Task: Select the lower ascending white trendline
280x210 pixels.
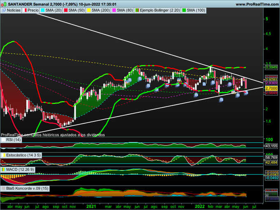Action: tap(142, 112)
